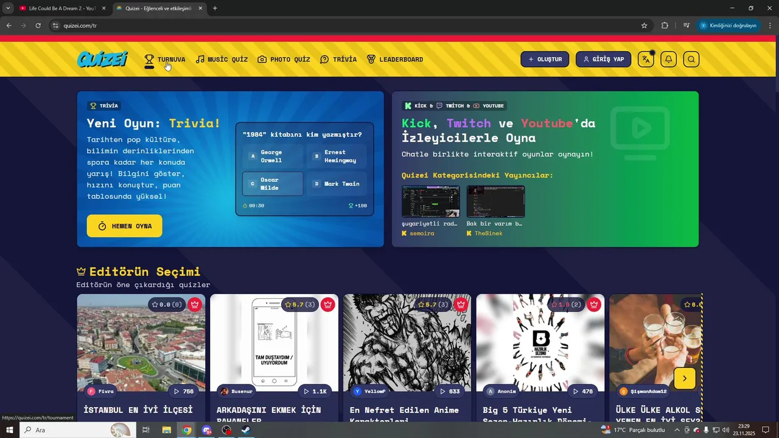Open semoira's stream thumbnail
Viewport: 779px width, 438px height.
pos(430,201)
